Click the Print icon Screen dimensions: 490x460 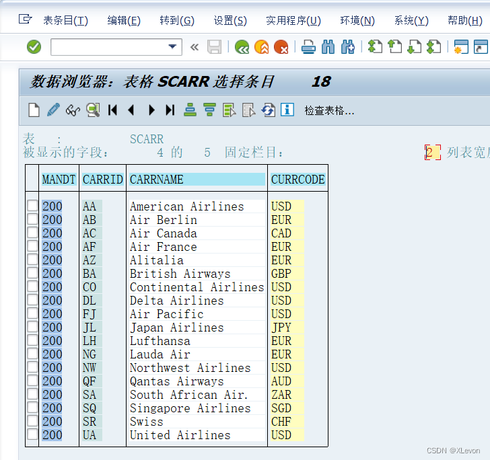tap(308, 47)
